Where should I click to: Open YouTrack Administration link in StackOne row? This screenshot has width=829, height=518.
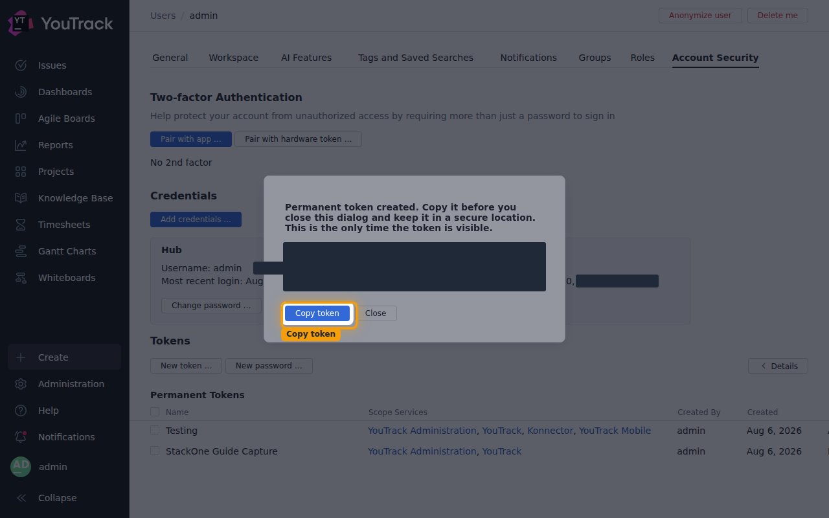[422, 451]
